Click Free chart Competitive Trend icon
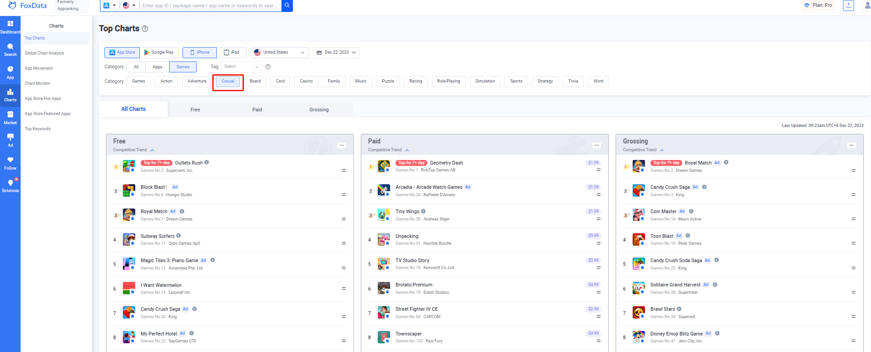Viewport: 871px width, 352px height. point(152,150)
